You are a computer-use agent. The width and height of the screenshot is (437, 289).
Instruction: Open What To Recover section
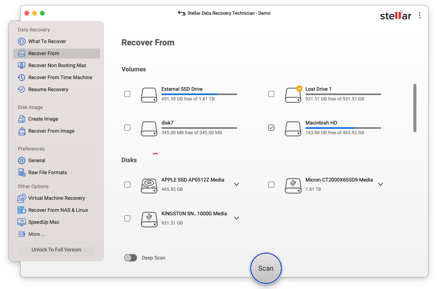pyautogui.click(x=47, y=42)
